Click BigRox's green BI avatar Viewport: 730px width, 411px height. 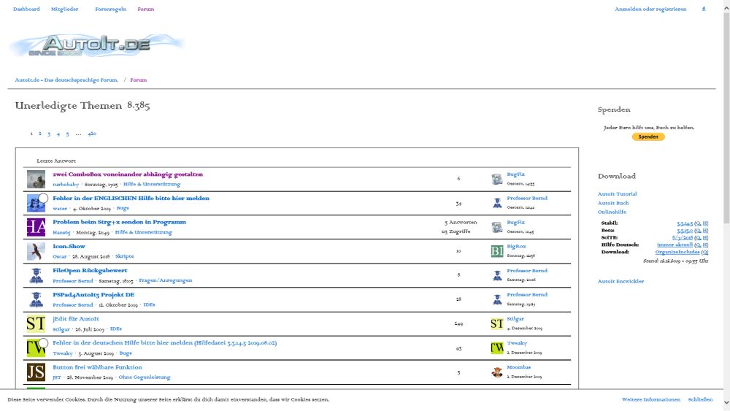(497, 251)
